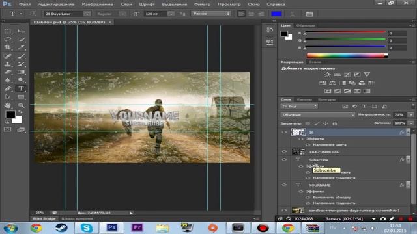Screen dimensions: 417x234
Task: Open the anti-aliasing method dropdown
Action: [x=211, y=14]
